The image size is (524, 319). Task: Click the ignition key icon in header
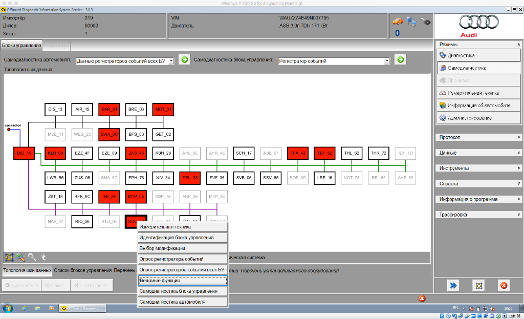(x=425, y=21)
